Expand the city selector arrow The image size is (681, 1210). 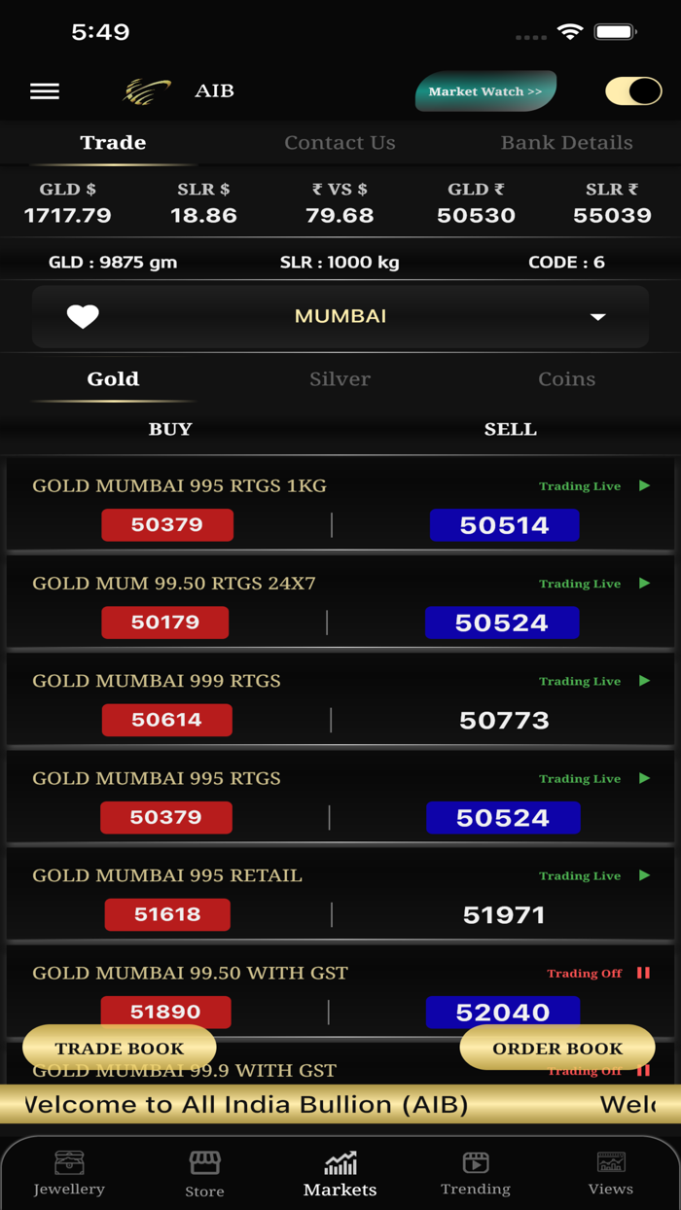(599, 316)
